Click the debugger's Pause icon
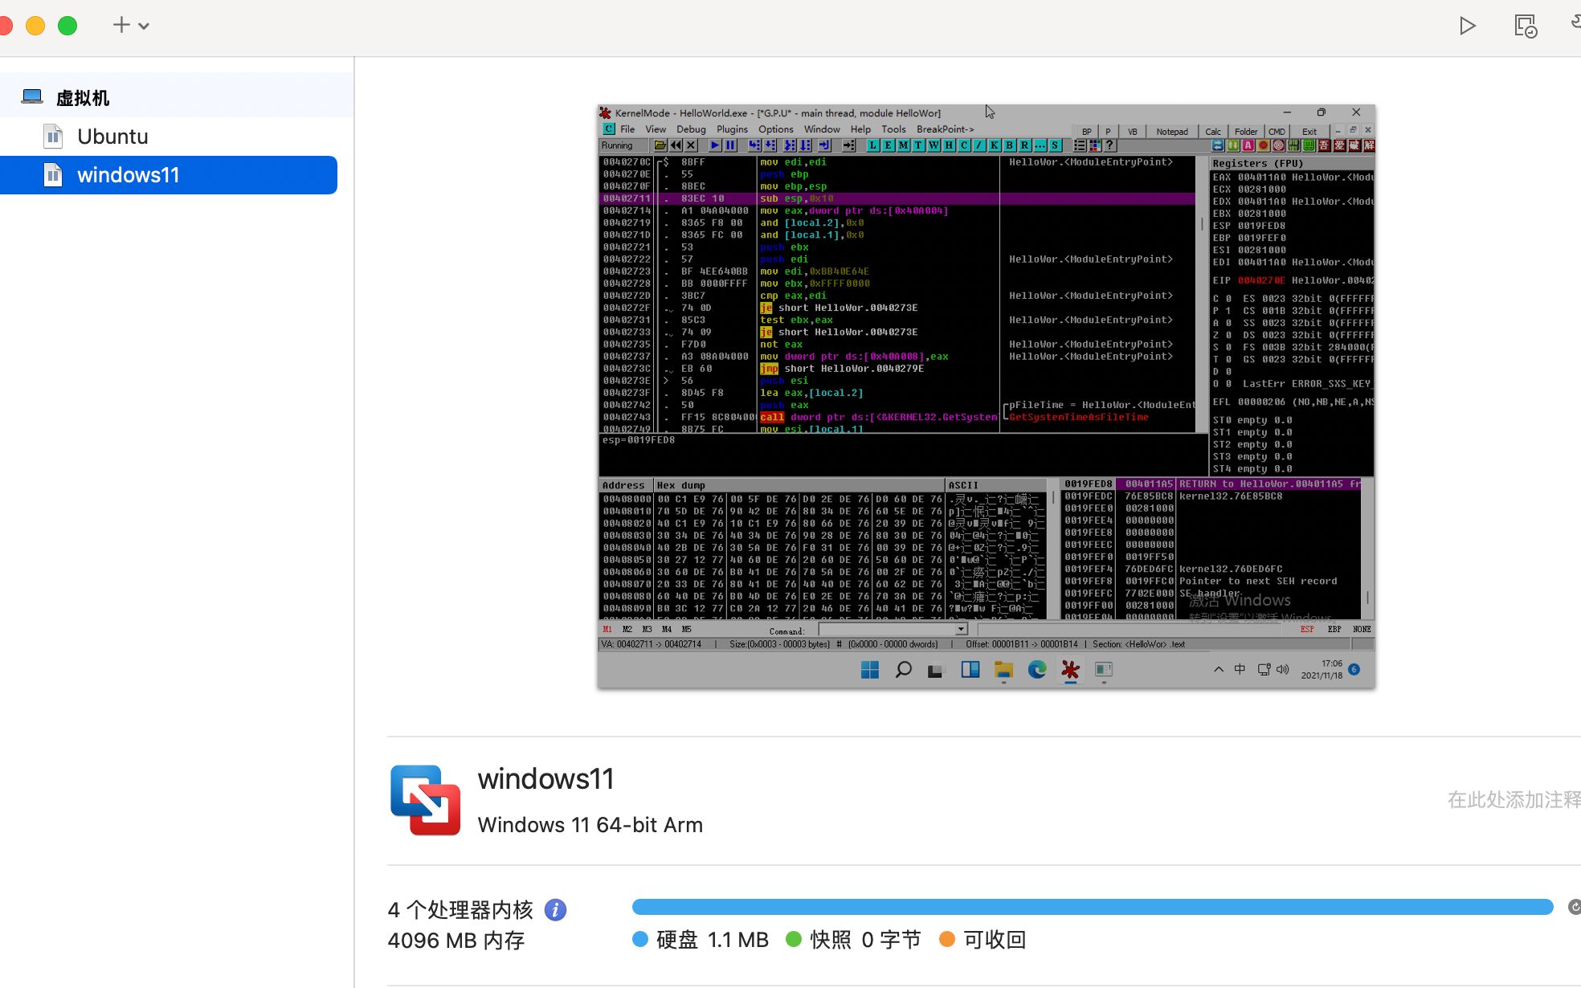 pos(730,145)
